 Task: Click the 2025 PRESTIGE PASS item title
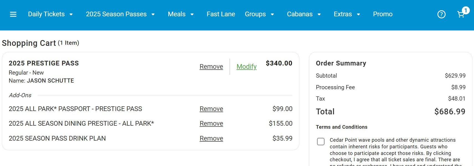tap(44, 63)
